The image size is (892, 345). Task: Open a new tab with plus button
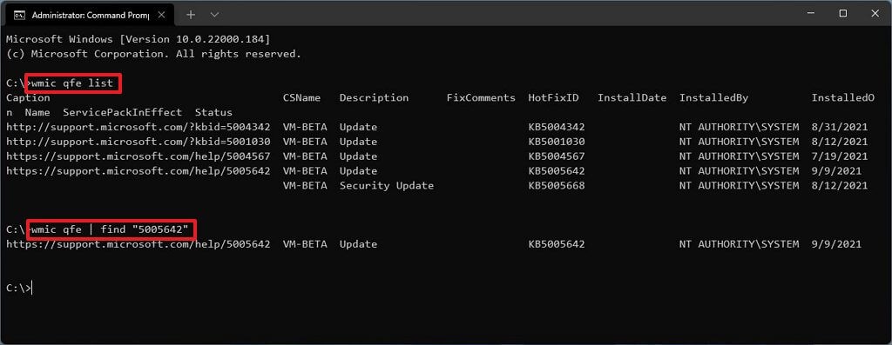coord(191,15)
